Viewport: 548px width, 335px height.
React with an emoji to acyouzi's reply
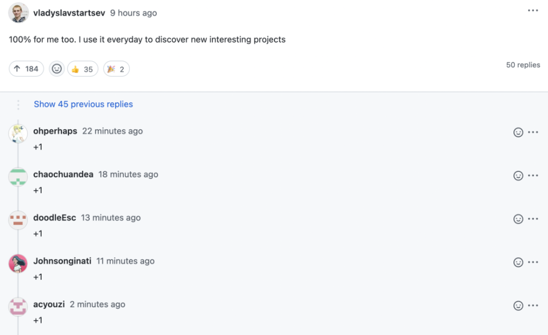(x=518, y=305)
